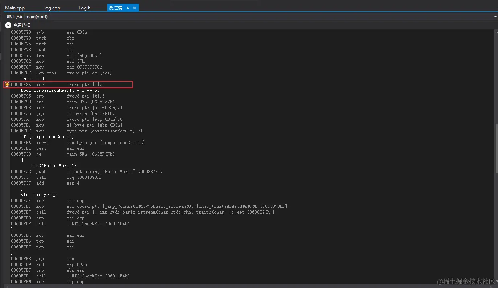The width and height of the screenshot is (498, 288).
Task: Click the movzx instruction at 00605FBA
Action: (78, 143)
